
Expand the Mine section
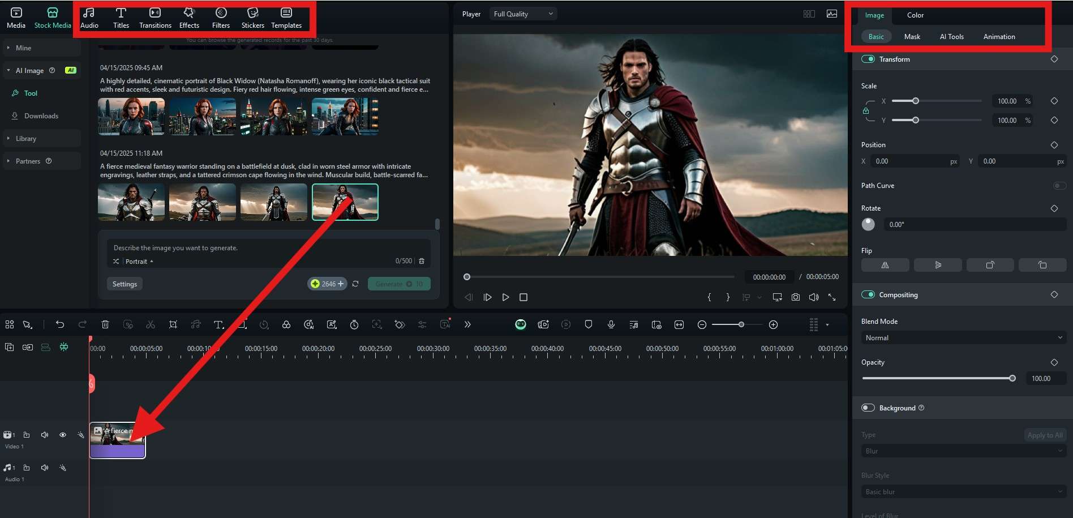pos(42,48)
